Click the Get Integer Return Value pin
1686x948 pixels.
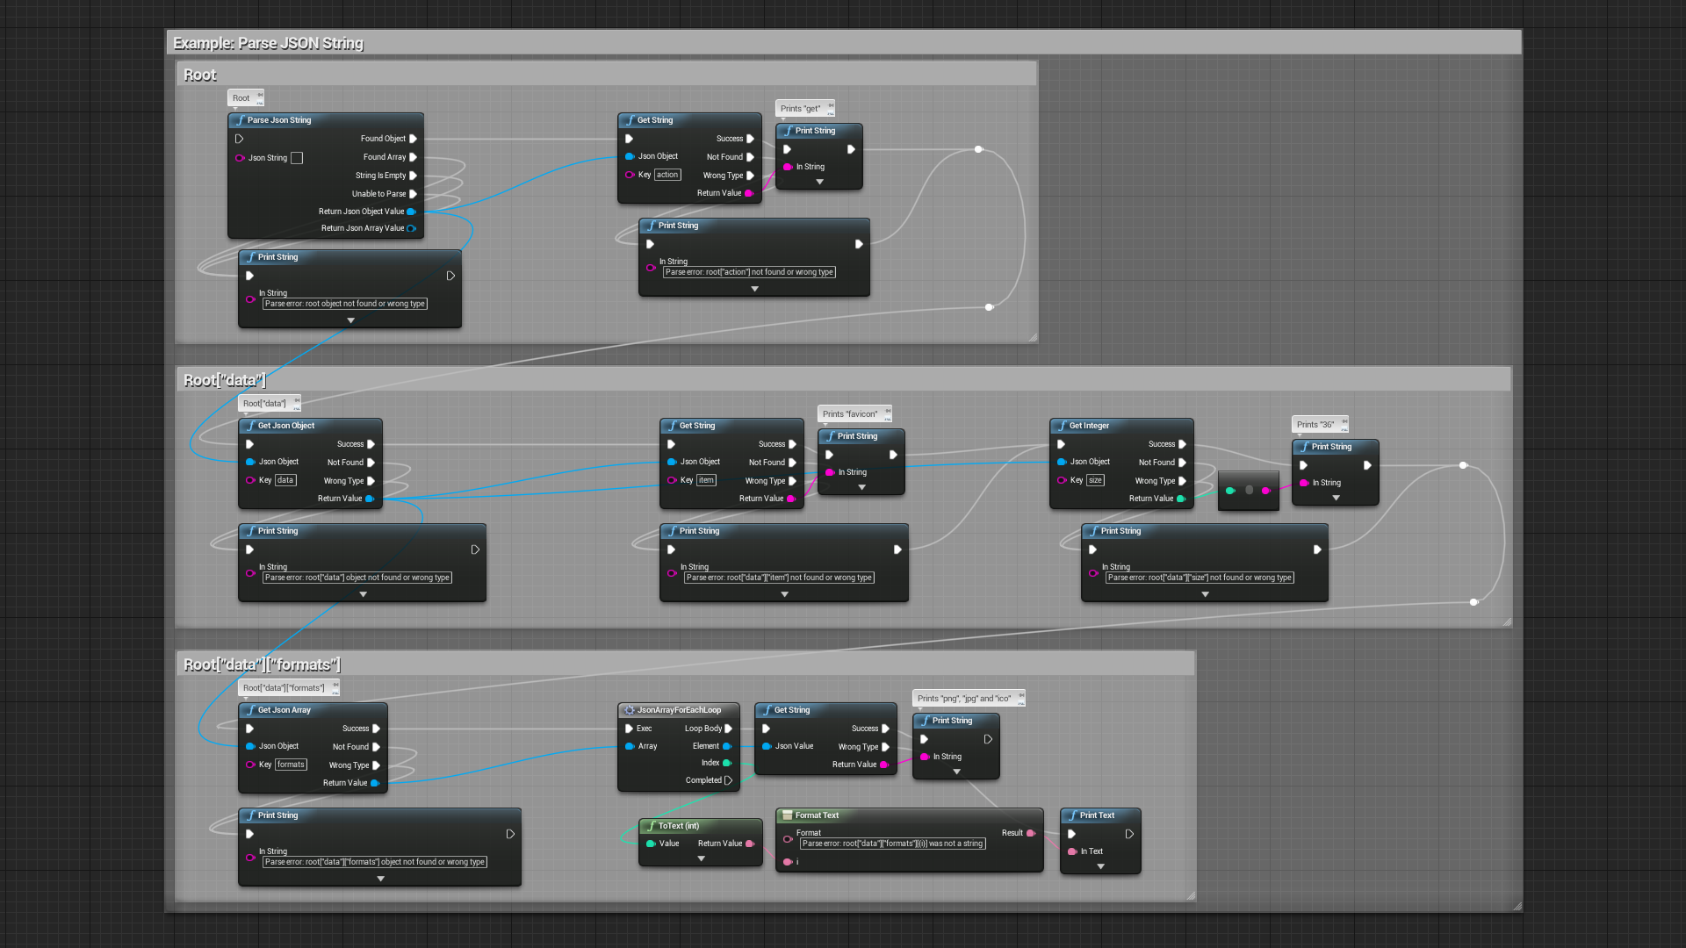1180,499
